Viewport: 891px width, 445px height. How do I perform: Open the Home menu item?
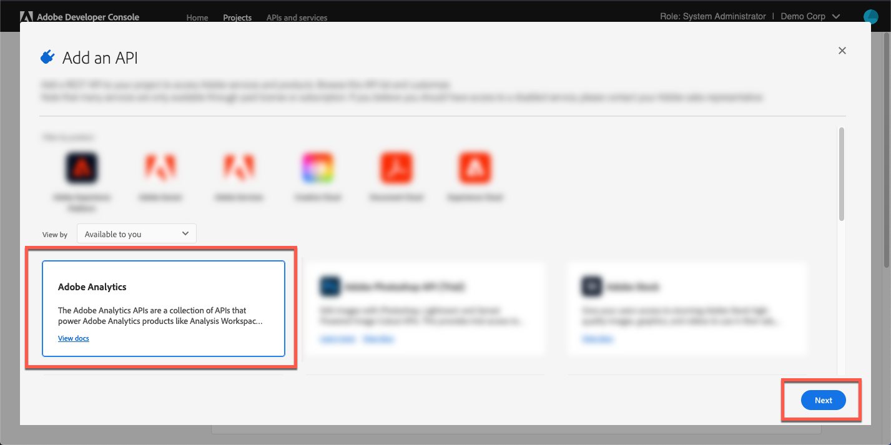pos(197,17)
